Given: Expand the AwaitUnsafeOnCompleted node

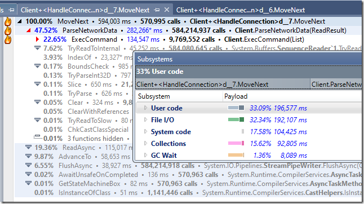Looking at the screenshot, I should click(28, 174).
